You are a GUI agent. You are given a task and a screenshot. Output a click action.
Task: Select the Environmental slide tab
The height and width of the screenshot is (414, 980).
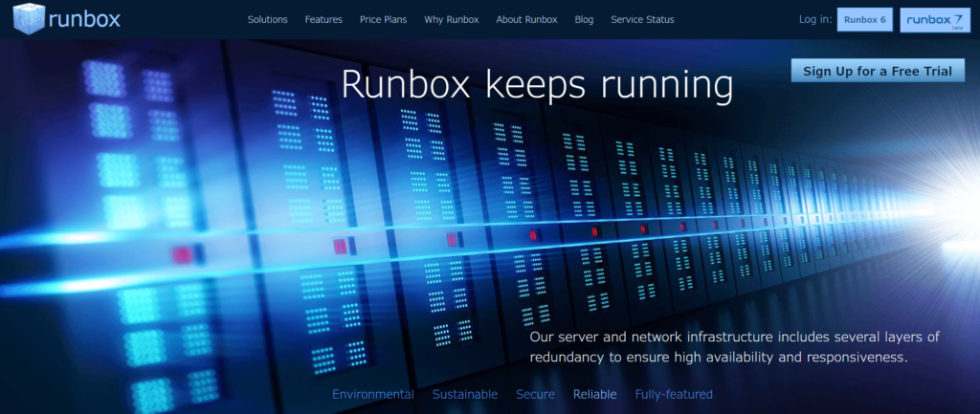tap(373, 394)
